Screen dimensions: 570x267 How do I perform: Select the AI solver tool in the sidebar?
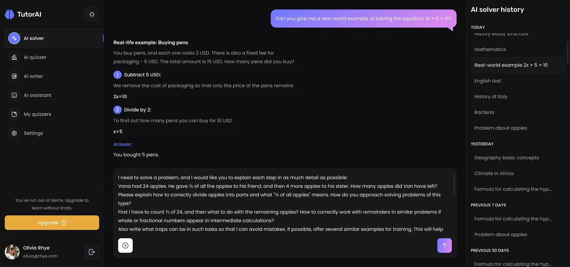[34, 38]
